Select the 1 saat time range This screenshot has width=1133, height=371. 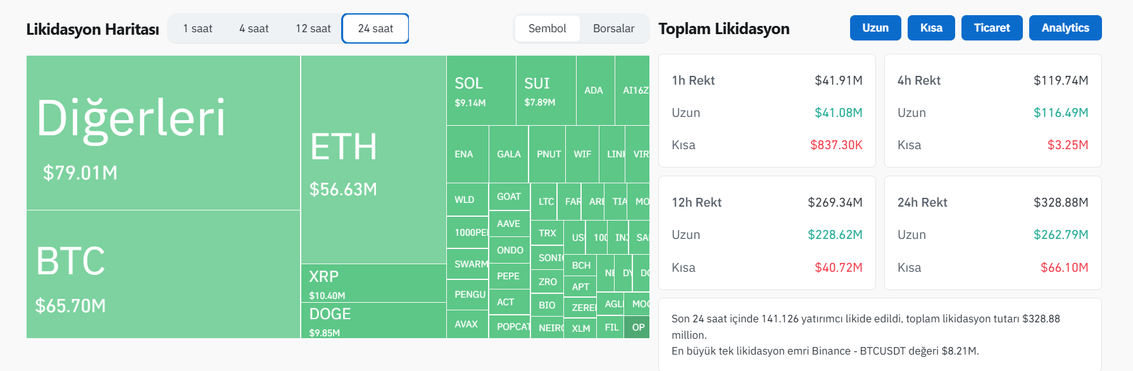(x=197, y=28)
